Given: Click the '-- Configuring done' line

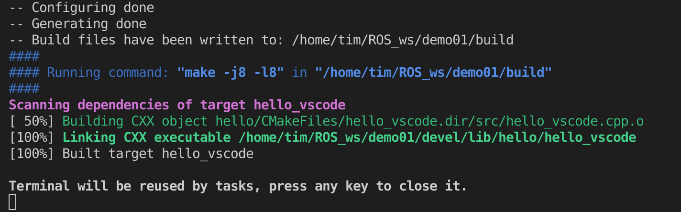Looking at the screenshot, I should pos(82,8).
